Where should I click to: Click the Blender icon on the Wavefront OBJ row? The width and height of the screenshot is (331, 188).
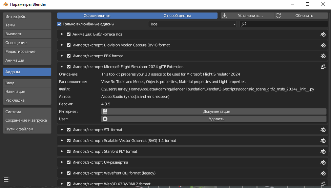(x=323, y=173)
